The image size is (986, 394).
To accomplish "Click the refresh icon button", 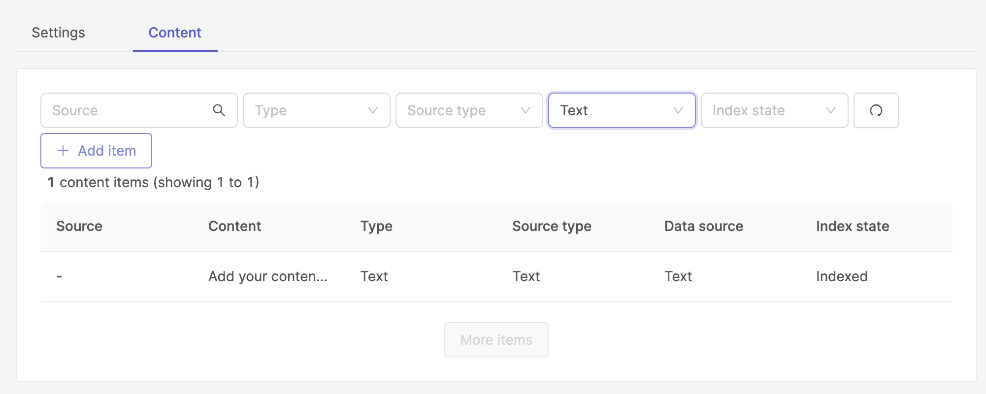I will click(x=876, y=110).
